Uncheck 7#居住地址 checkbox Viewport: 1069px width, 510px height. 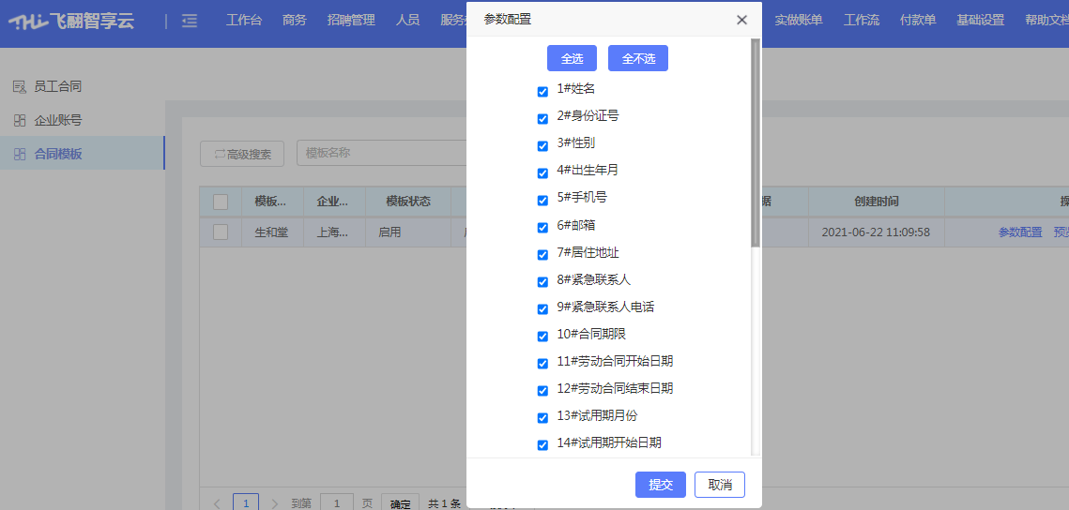[x=542, y=255]
